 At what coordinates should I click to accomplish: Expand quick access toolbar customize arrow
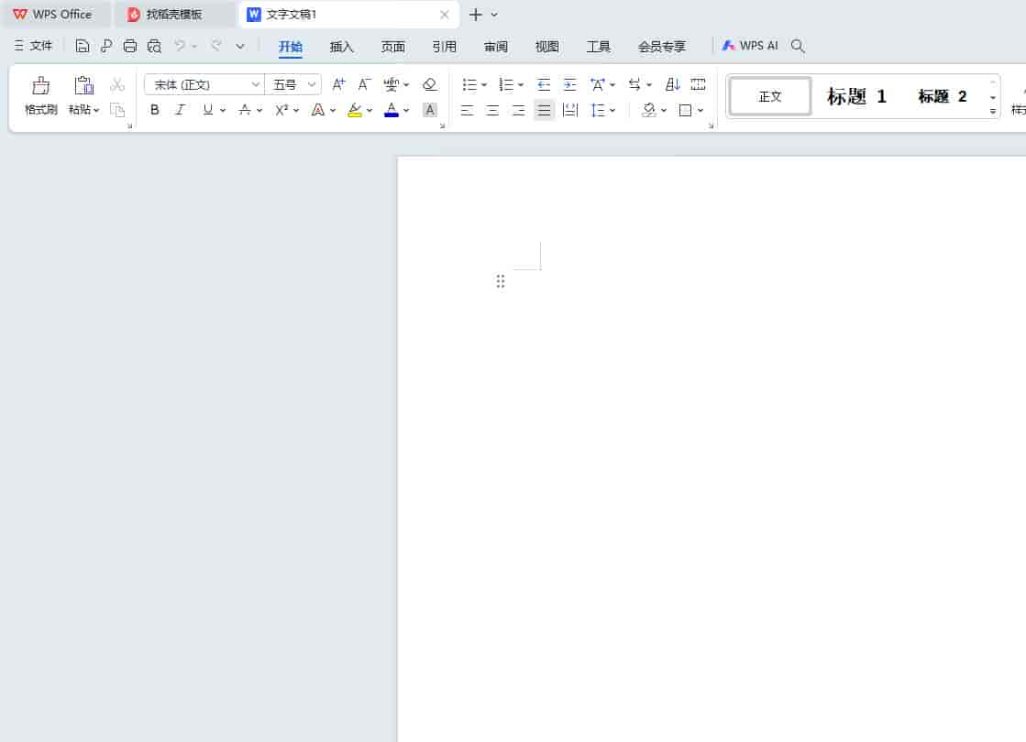240,46
